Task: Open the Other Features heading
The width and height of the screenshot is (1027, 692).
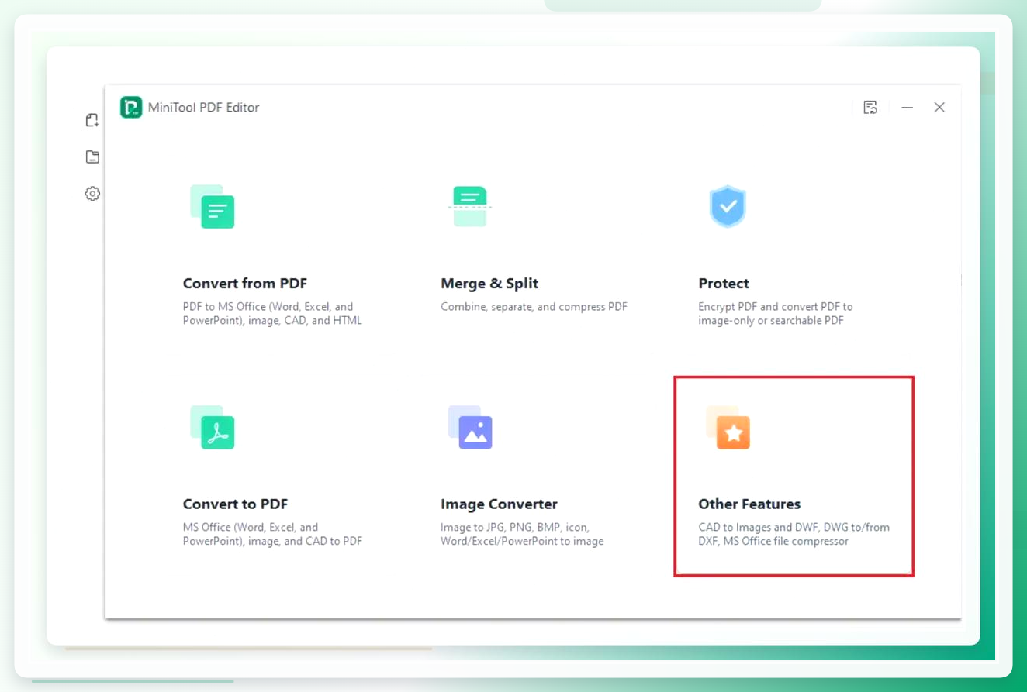Action: (749, 504)
